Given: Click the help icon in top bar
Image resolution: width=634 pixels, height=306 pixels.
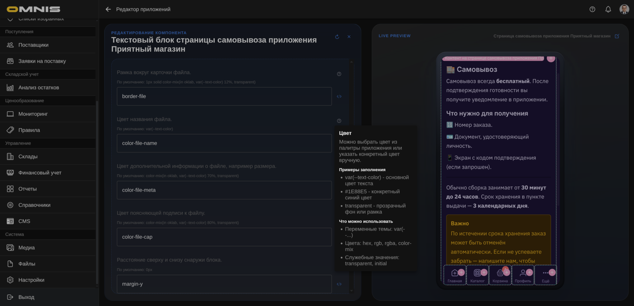Looking at the screenshot, I should [592, 9].
